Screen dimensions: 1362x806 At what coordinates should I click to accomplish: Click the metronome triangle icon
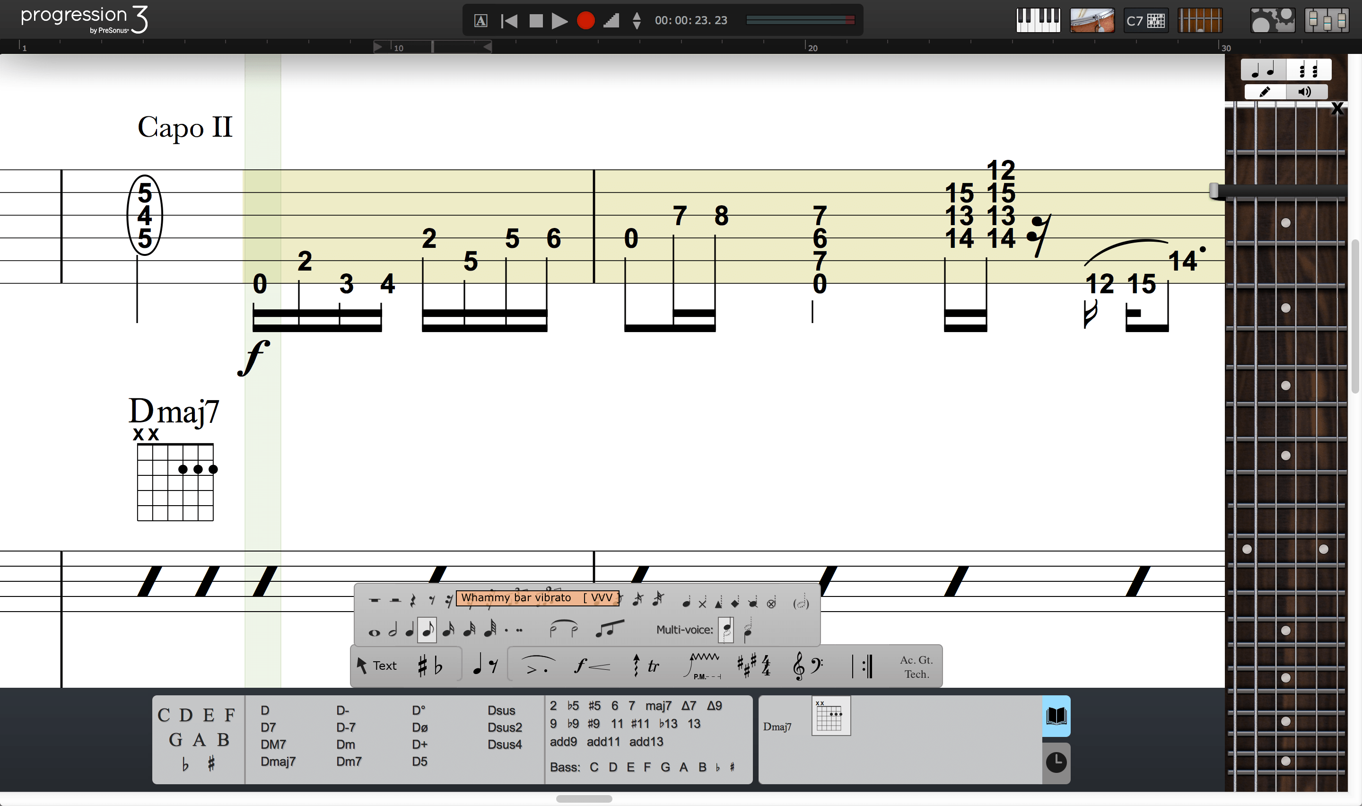[611, 21]
